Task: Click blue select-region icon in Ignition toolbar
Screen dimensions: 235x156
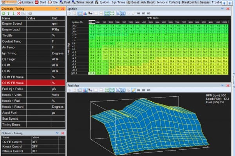Action: click(x=118, y=13)
